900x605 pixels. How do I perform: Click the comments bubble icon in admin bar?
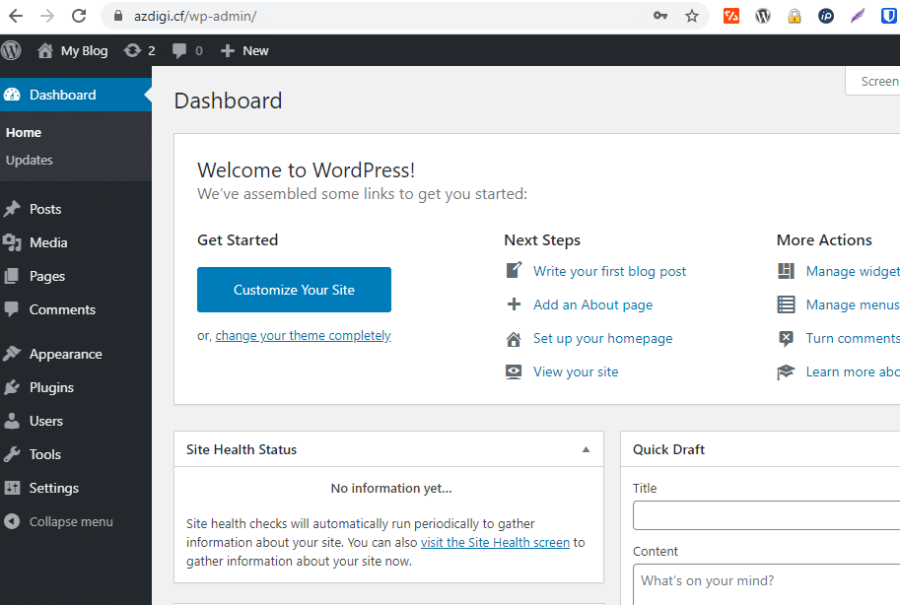tap(187, 50)
